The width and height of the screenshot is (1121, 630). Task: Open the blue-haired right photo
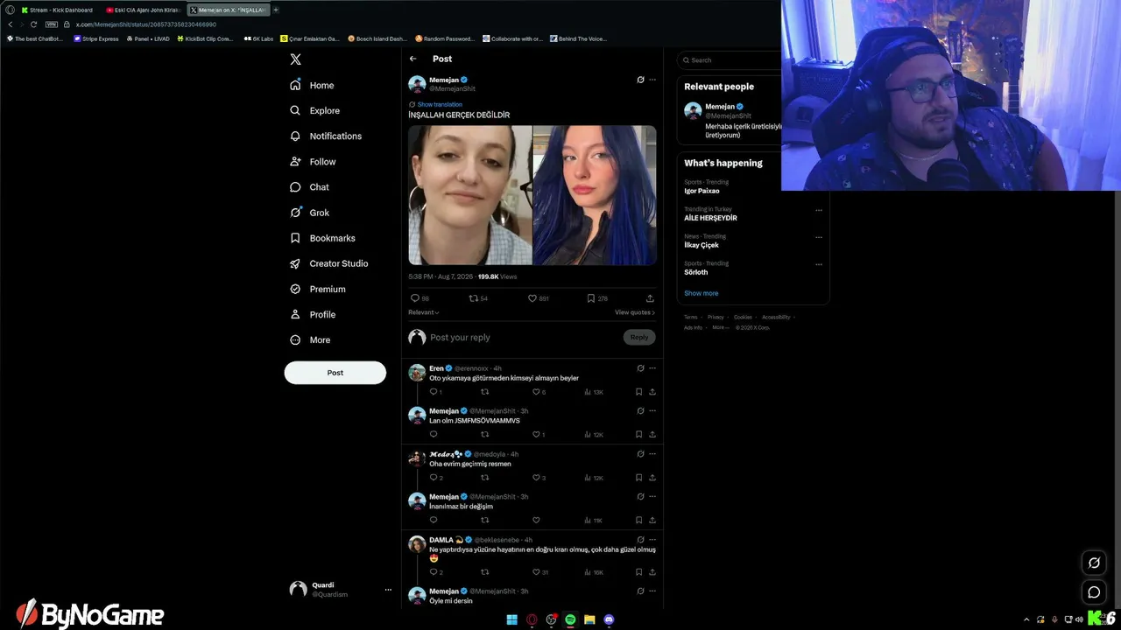pos(595,195)
